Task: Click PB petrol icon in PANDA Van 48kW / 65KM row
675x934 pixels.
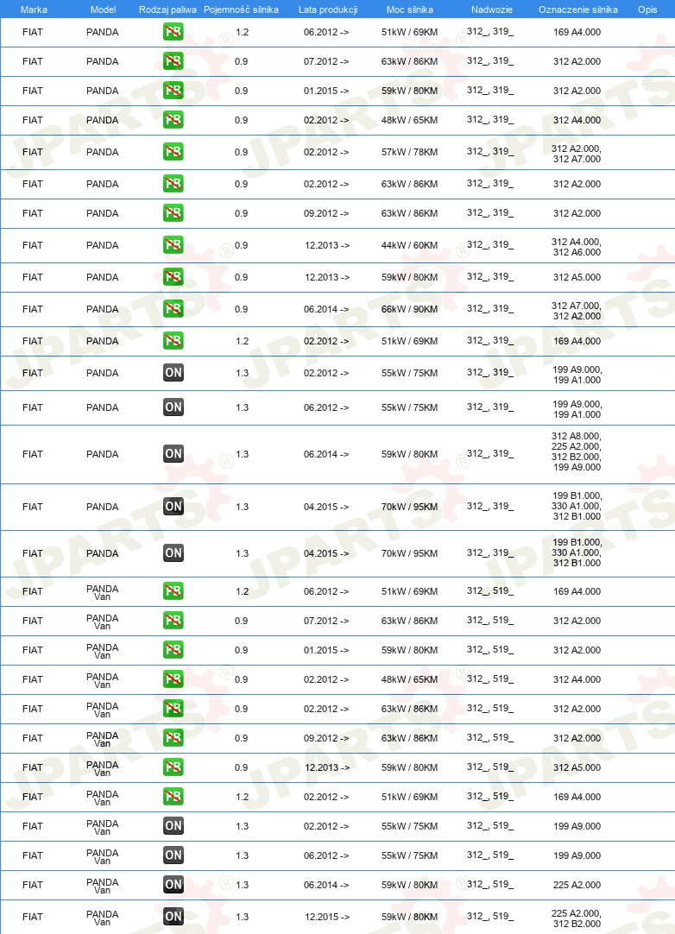Action: (173, 679)
